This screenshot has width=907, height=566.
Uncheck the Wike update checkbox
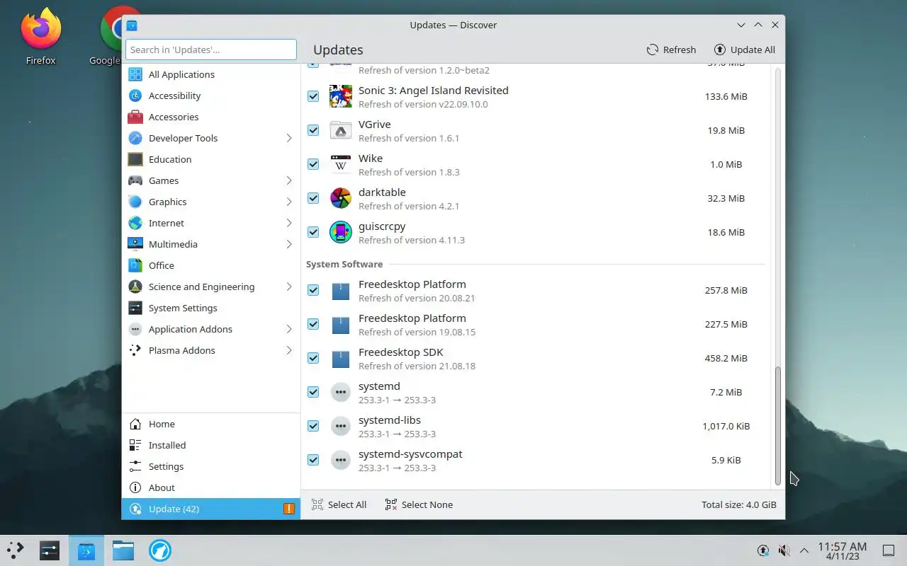coord(313,164)
